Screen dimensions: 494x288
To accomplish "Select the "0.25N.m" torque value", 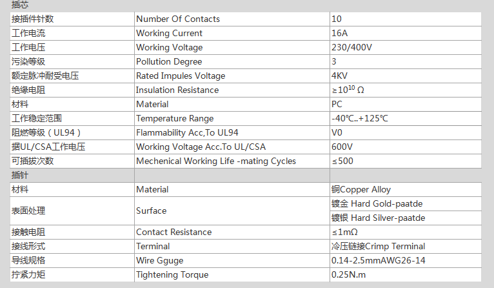I will tap(348, 274).
